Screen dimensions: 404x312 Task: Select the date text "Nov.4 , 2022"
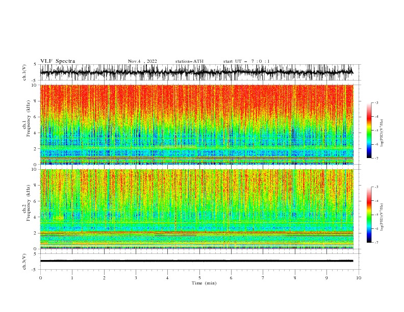pyautogui.click(x=142, y=61)
